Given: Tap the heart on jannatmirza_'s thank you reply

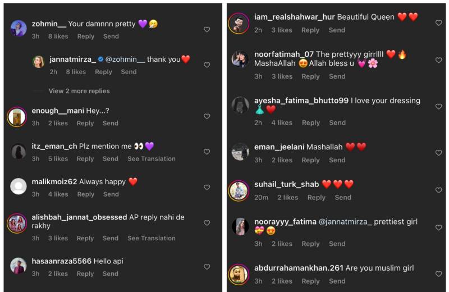Looking at the screenshot, I should coord(207,65).
